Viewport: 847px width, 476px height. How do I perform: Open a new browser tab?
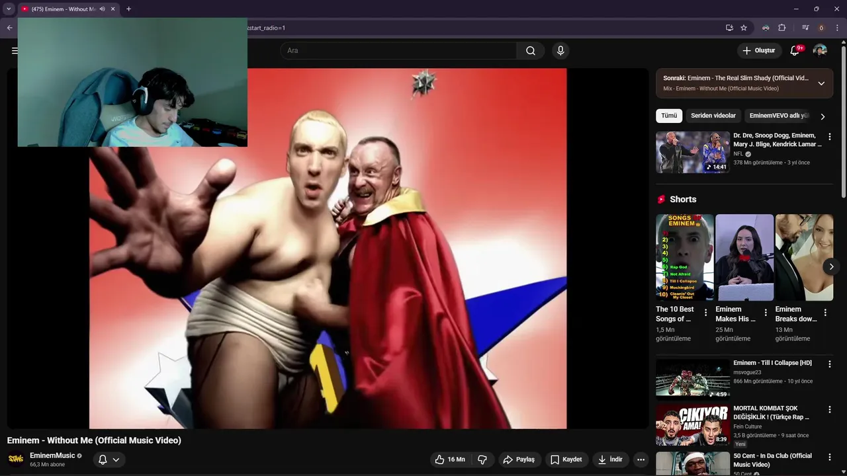[128, 9]
